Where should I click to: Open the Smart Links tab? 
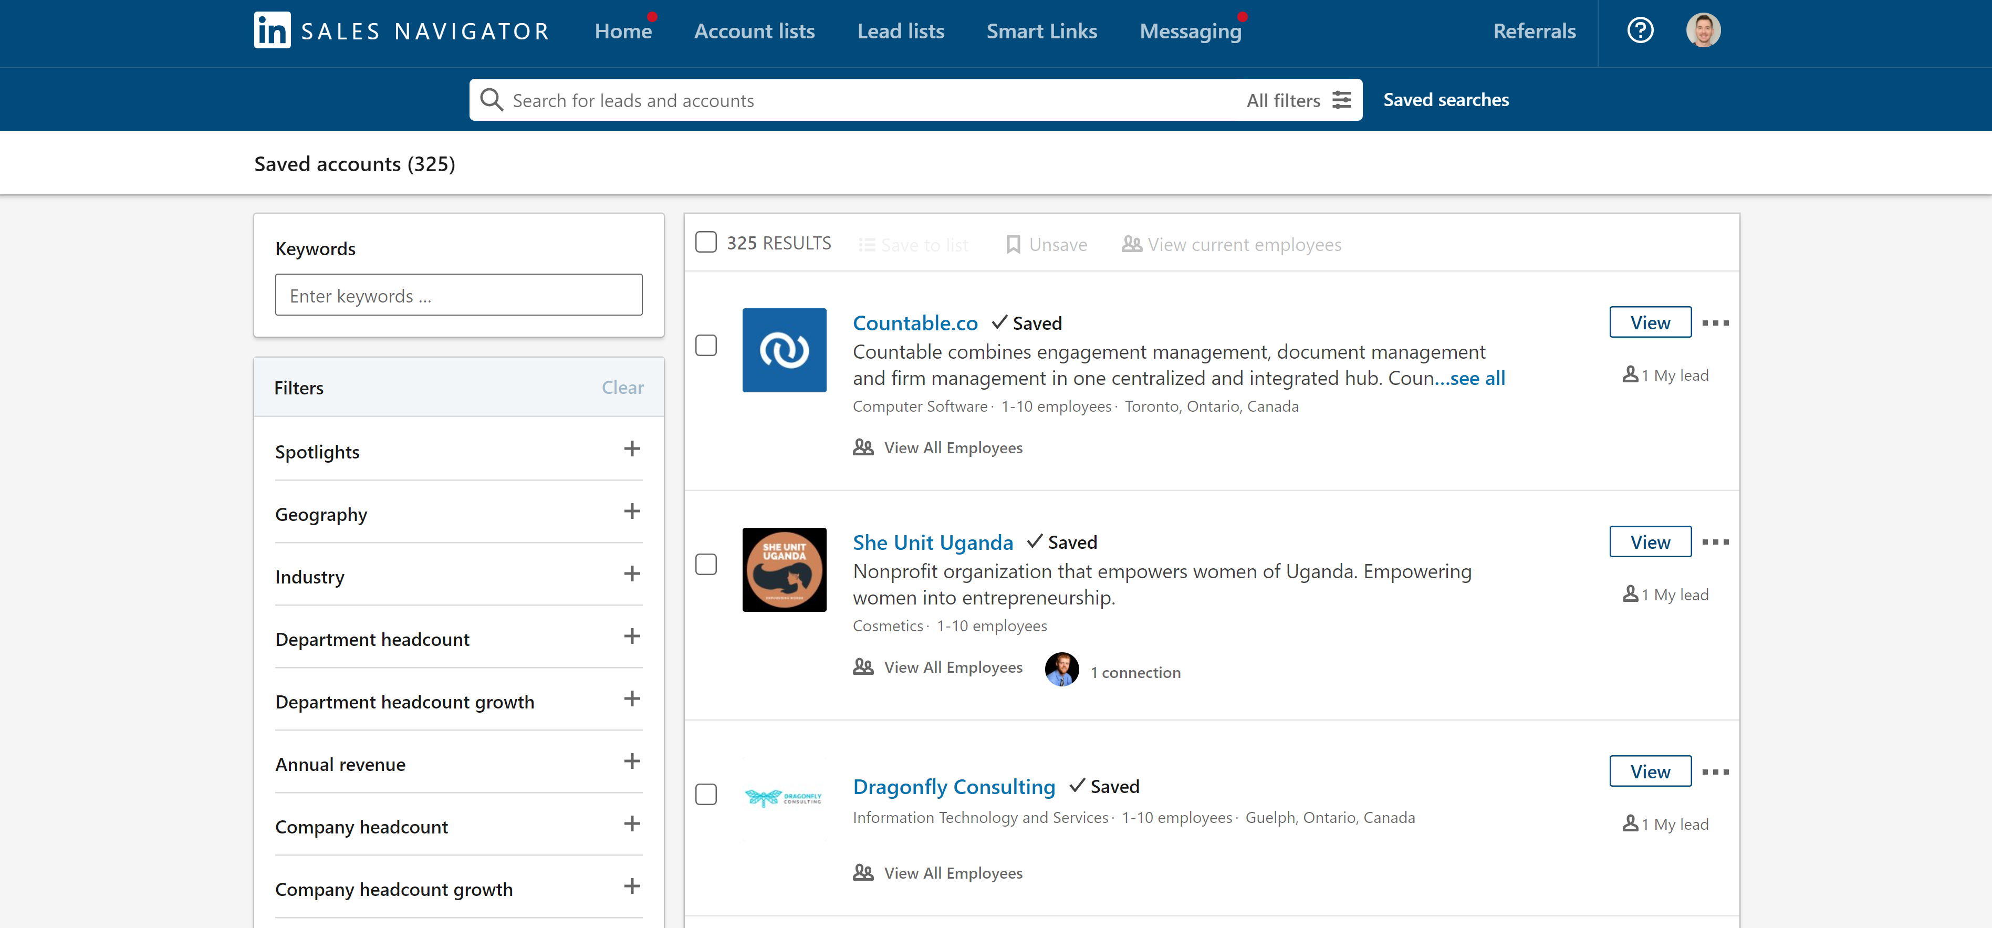click(1041, 31)
